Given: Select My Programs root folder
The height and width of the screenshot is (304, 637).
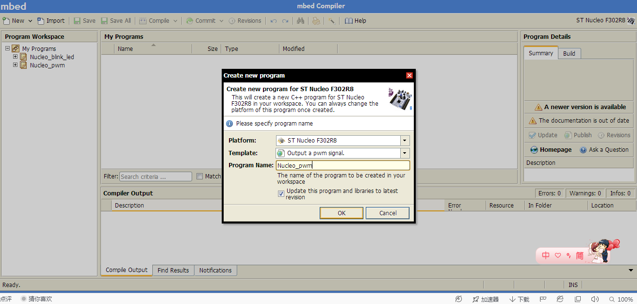Looking at the screenshot, I should pyautogui.click(x=39, y=48).
